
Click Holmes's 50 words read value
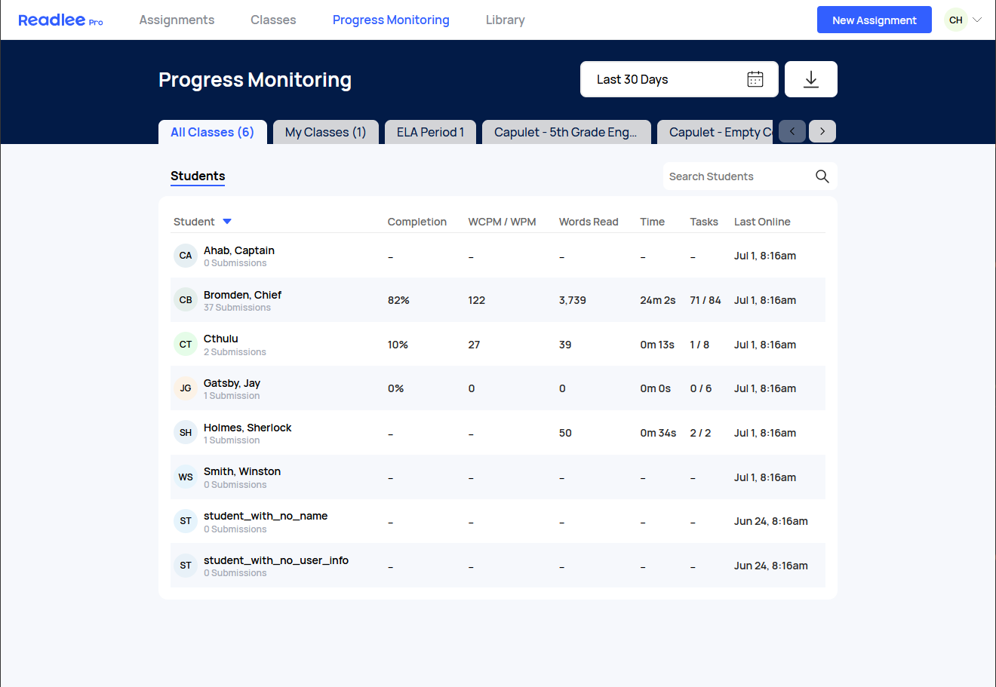[565, 433]
